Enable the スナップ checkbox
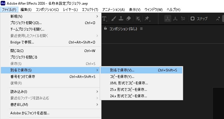This screenshot has height=119, width=224. [x=193, y=19]
